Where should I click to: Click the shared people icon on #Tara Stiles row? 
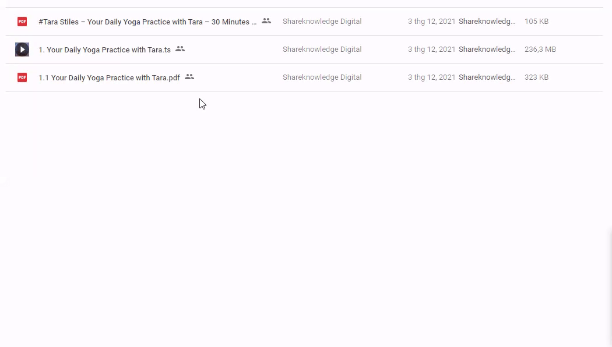pyautogui.click(x=266, y=21)
